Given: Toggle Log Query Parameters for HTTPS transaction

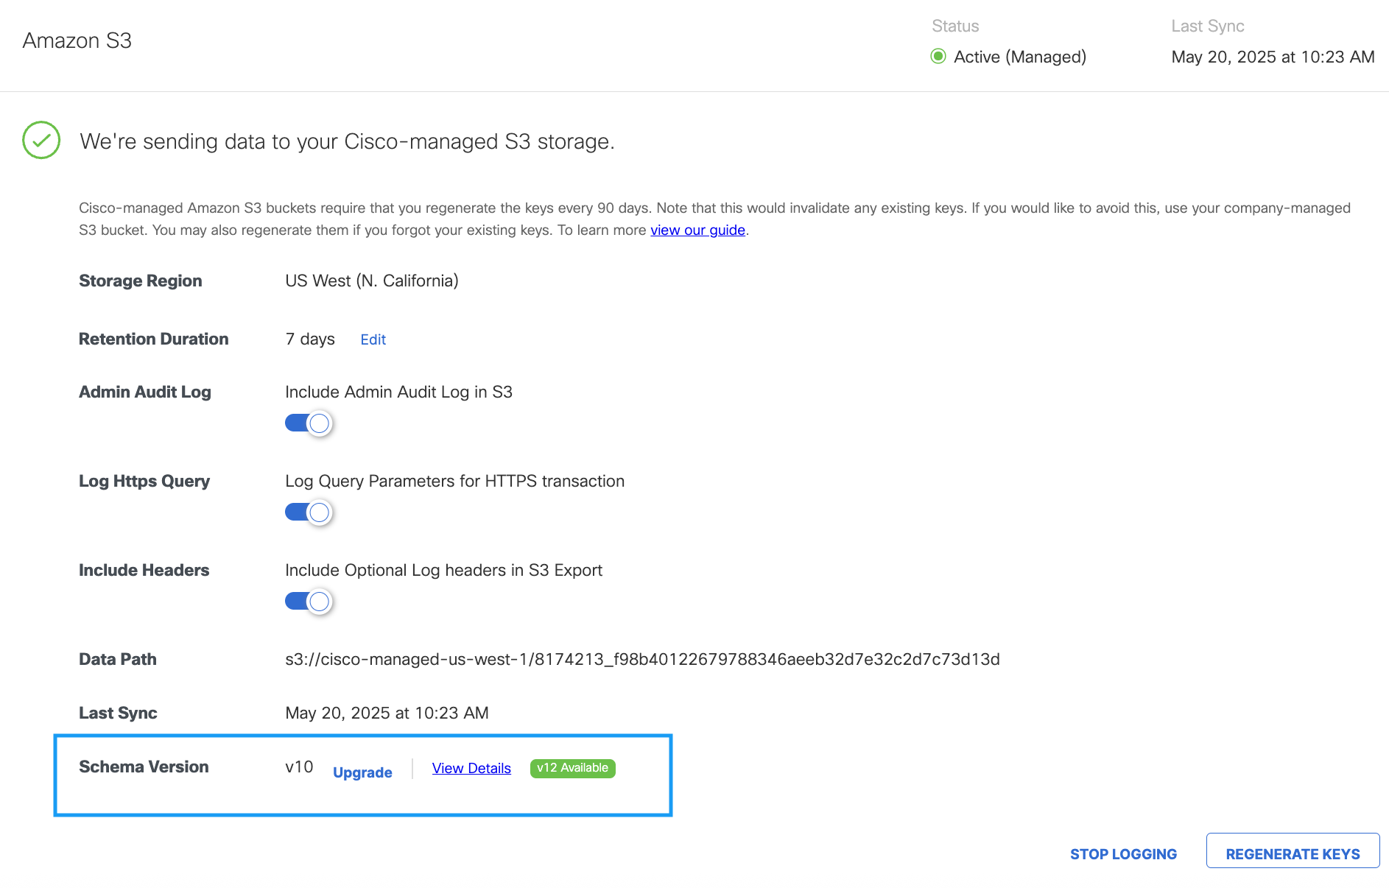Looking at the screenshot, I should coord(309,512).
